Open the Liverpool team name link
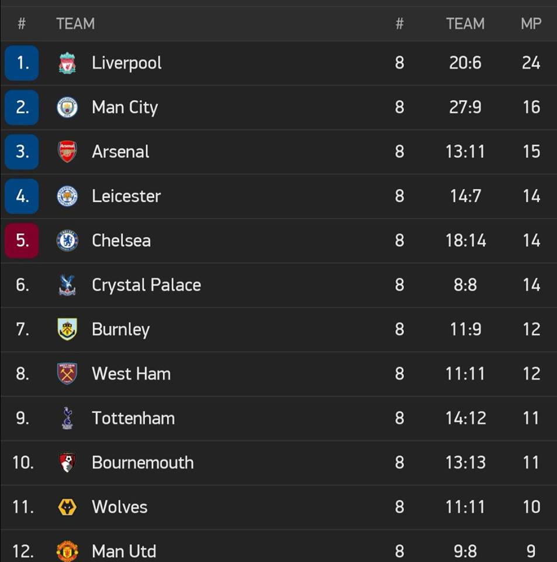The height and width of the screenshot is (562, 557). tap(127, 63)
